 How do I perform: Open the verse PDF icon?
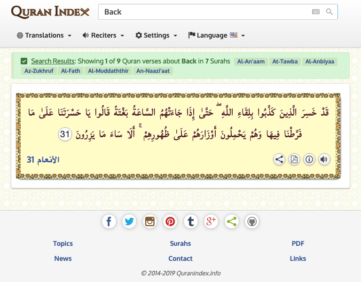[294, 159]
